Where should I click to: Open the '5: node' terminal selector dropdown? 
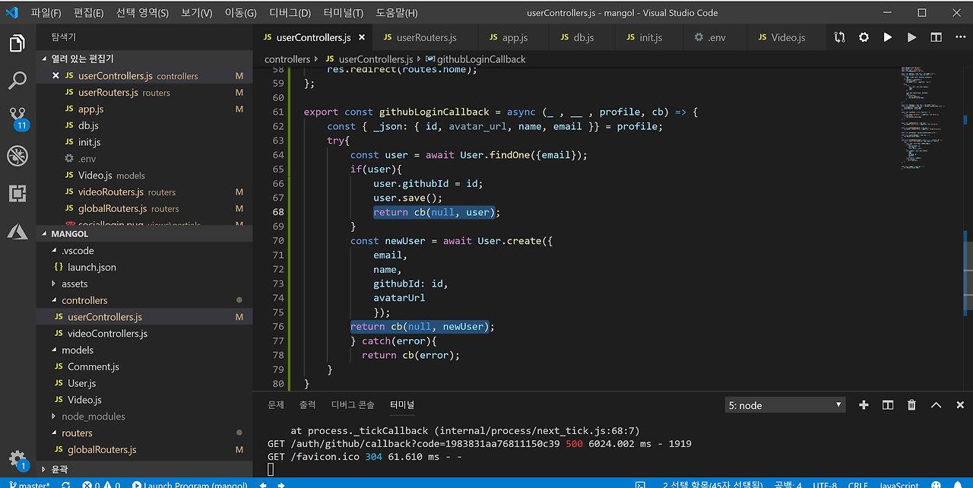784,405
